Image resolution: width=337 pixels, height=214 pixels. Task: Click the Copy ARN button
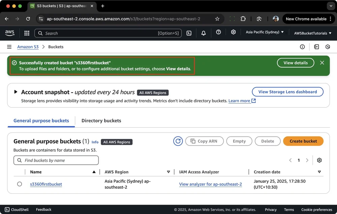click(205, 141)
